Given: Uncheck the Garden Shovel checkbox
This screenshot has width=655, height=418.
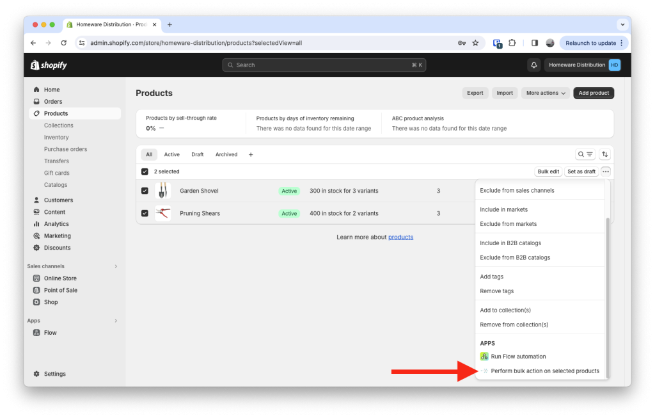Looking at the screenshot, I should click(x=145, y=191).
